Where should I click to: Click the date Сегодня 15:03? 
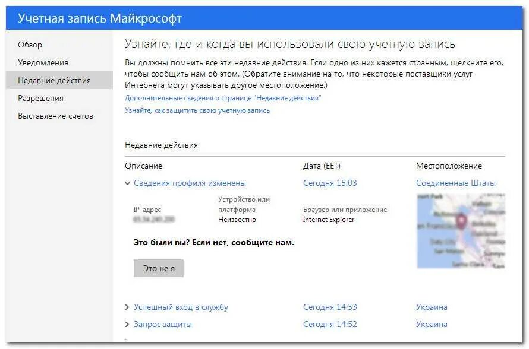[330, 183]
